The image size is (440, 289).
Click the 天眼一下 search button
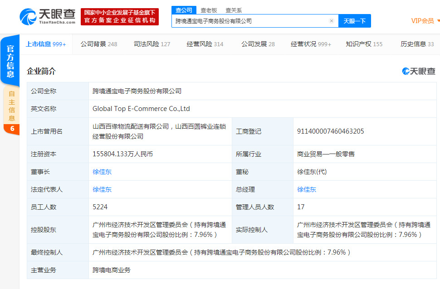tap(355, 21)
